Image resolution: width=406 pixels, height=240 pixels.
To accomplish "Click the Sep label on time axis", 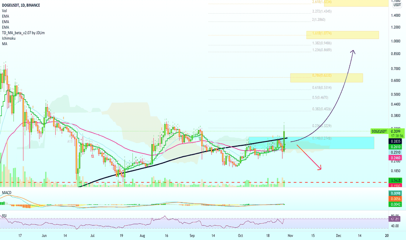I will point(192,236).
